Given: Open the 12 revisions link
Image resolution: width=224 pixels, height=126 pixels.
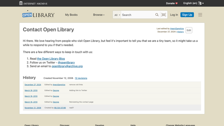Looking at the screenshot, I should (81, 78).
